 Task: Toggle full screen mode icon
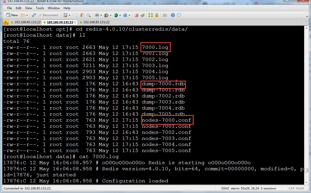pyautogui.click(x=151, y=15)
